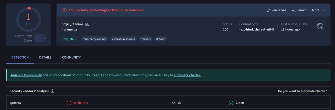The width and height of the screenshot is (335, 110).
Task: Click the detection score circle gauge
Action: (x=29, y=19)
